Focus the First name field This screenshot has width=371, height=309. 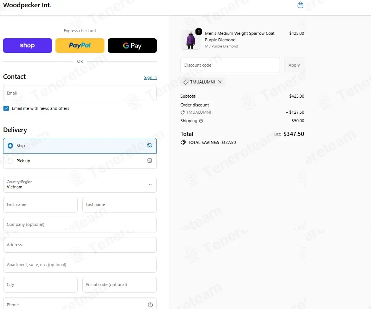[40, 204]
